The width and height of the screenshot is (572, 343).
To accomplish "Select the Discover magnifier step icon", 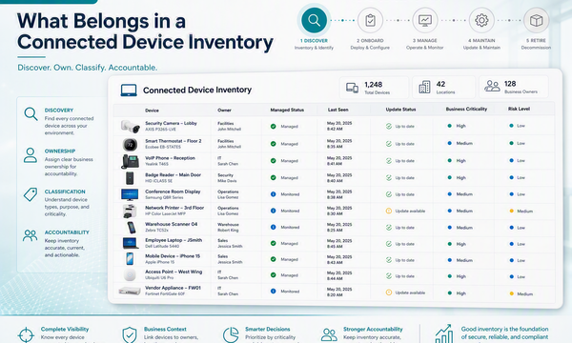I will [314, 20].
